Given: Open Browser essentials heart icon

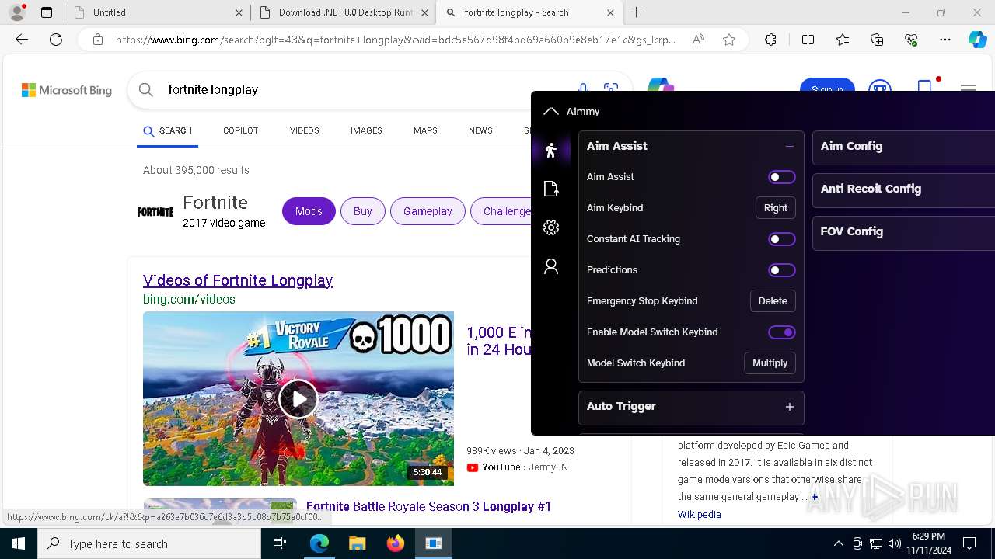Looking at the screenshot, I should click(911, 40).
